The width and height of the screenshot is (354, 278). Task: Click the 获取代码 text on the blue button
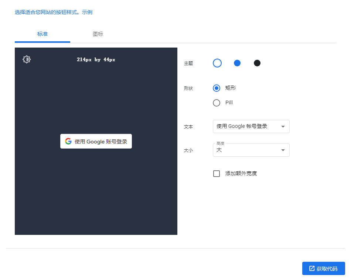click(327, 268)
